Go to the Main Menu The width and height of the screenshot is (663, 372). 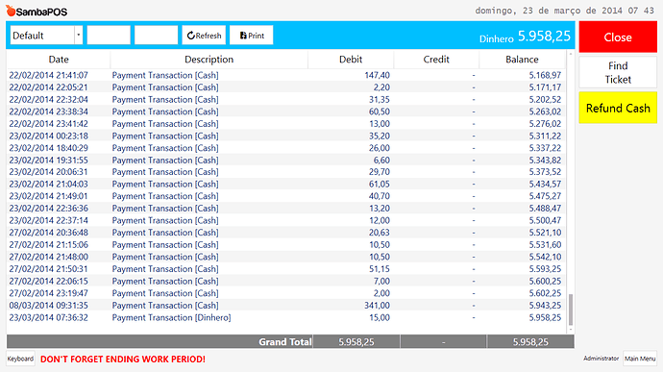(x=640, y=359)
